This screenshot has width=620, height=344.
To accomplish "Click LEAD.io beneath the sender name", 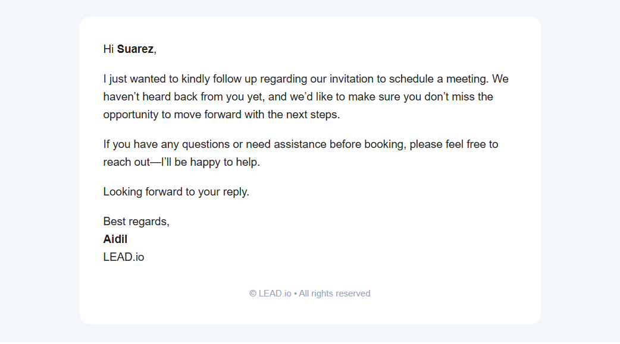I will [124, 257].
